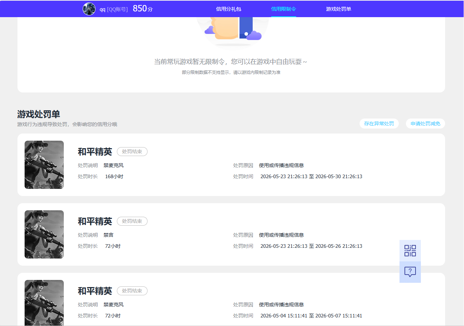Click the [QQ账号] label
Screen dimensions: 464x326
tap(117, 9)
